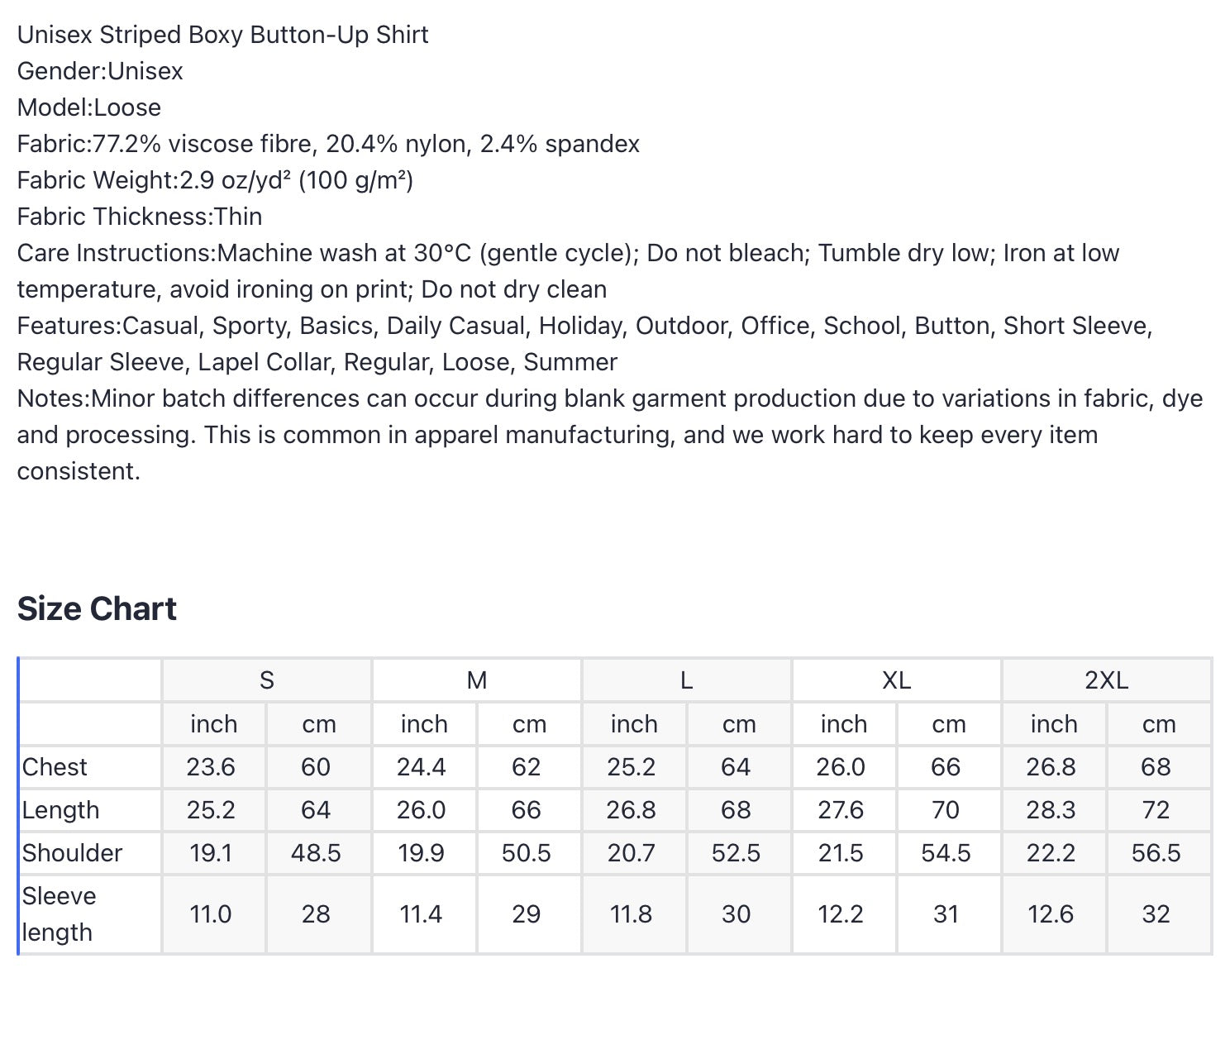Select the M size column header
This screenshot has height=1054, width=1230.
click(x=477, y=680)
